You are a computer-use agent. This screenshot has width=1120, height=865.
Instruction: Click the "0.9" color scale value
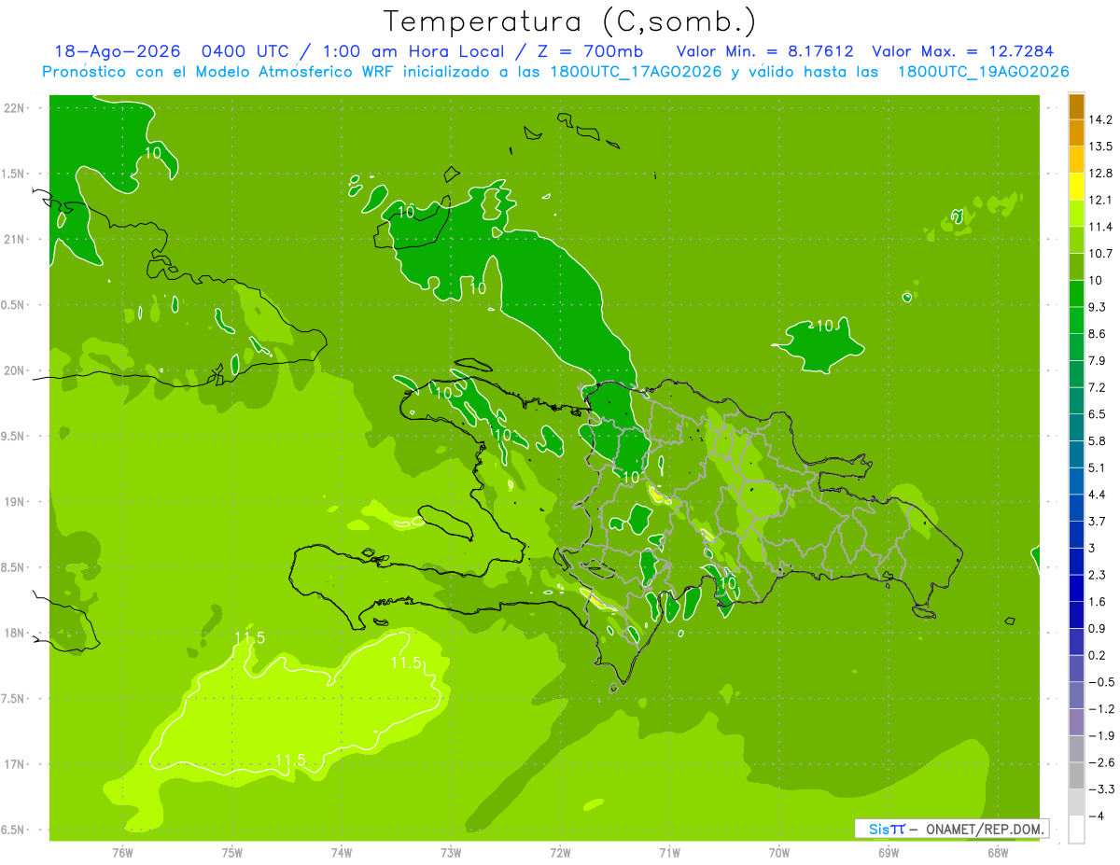coord(1098,629)
